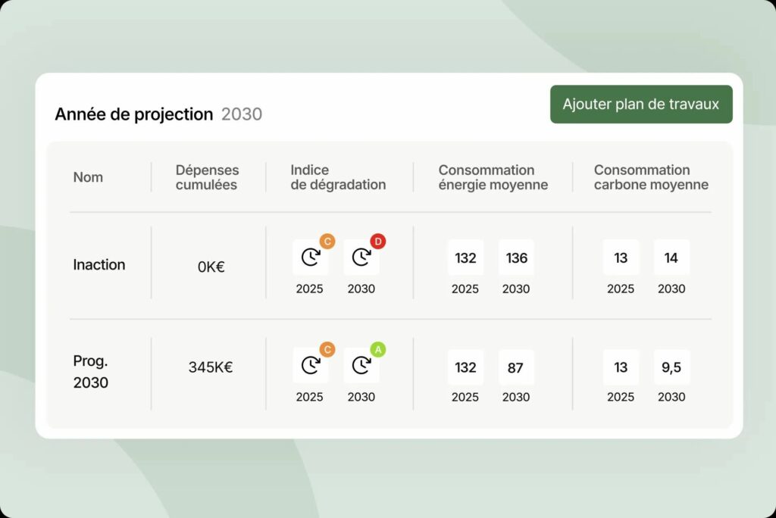Click the 13 carbon value for Inaction 2025
Screen dimensions: 776x518
pos(621,257)
